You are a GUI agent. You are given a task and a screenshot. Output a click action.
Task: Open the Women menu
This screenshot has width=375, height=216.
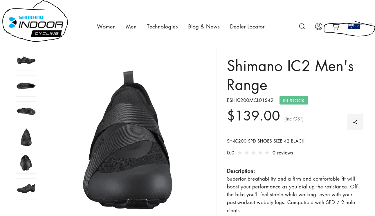106,27
